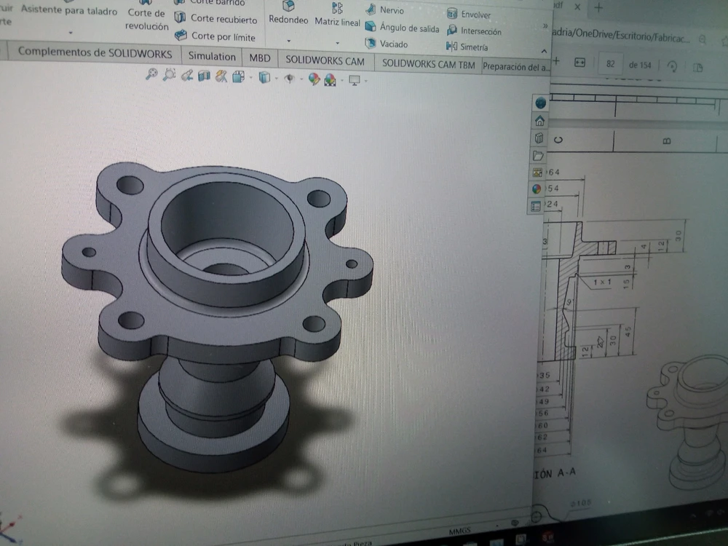Image resolution: width=728 pixels, height=546 pixels.
Task: Open the section view icon in the view toolbar
Action: tap(205, 75)
